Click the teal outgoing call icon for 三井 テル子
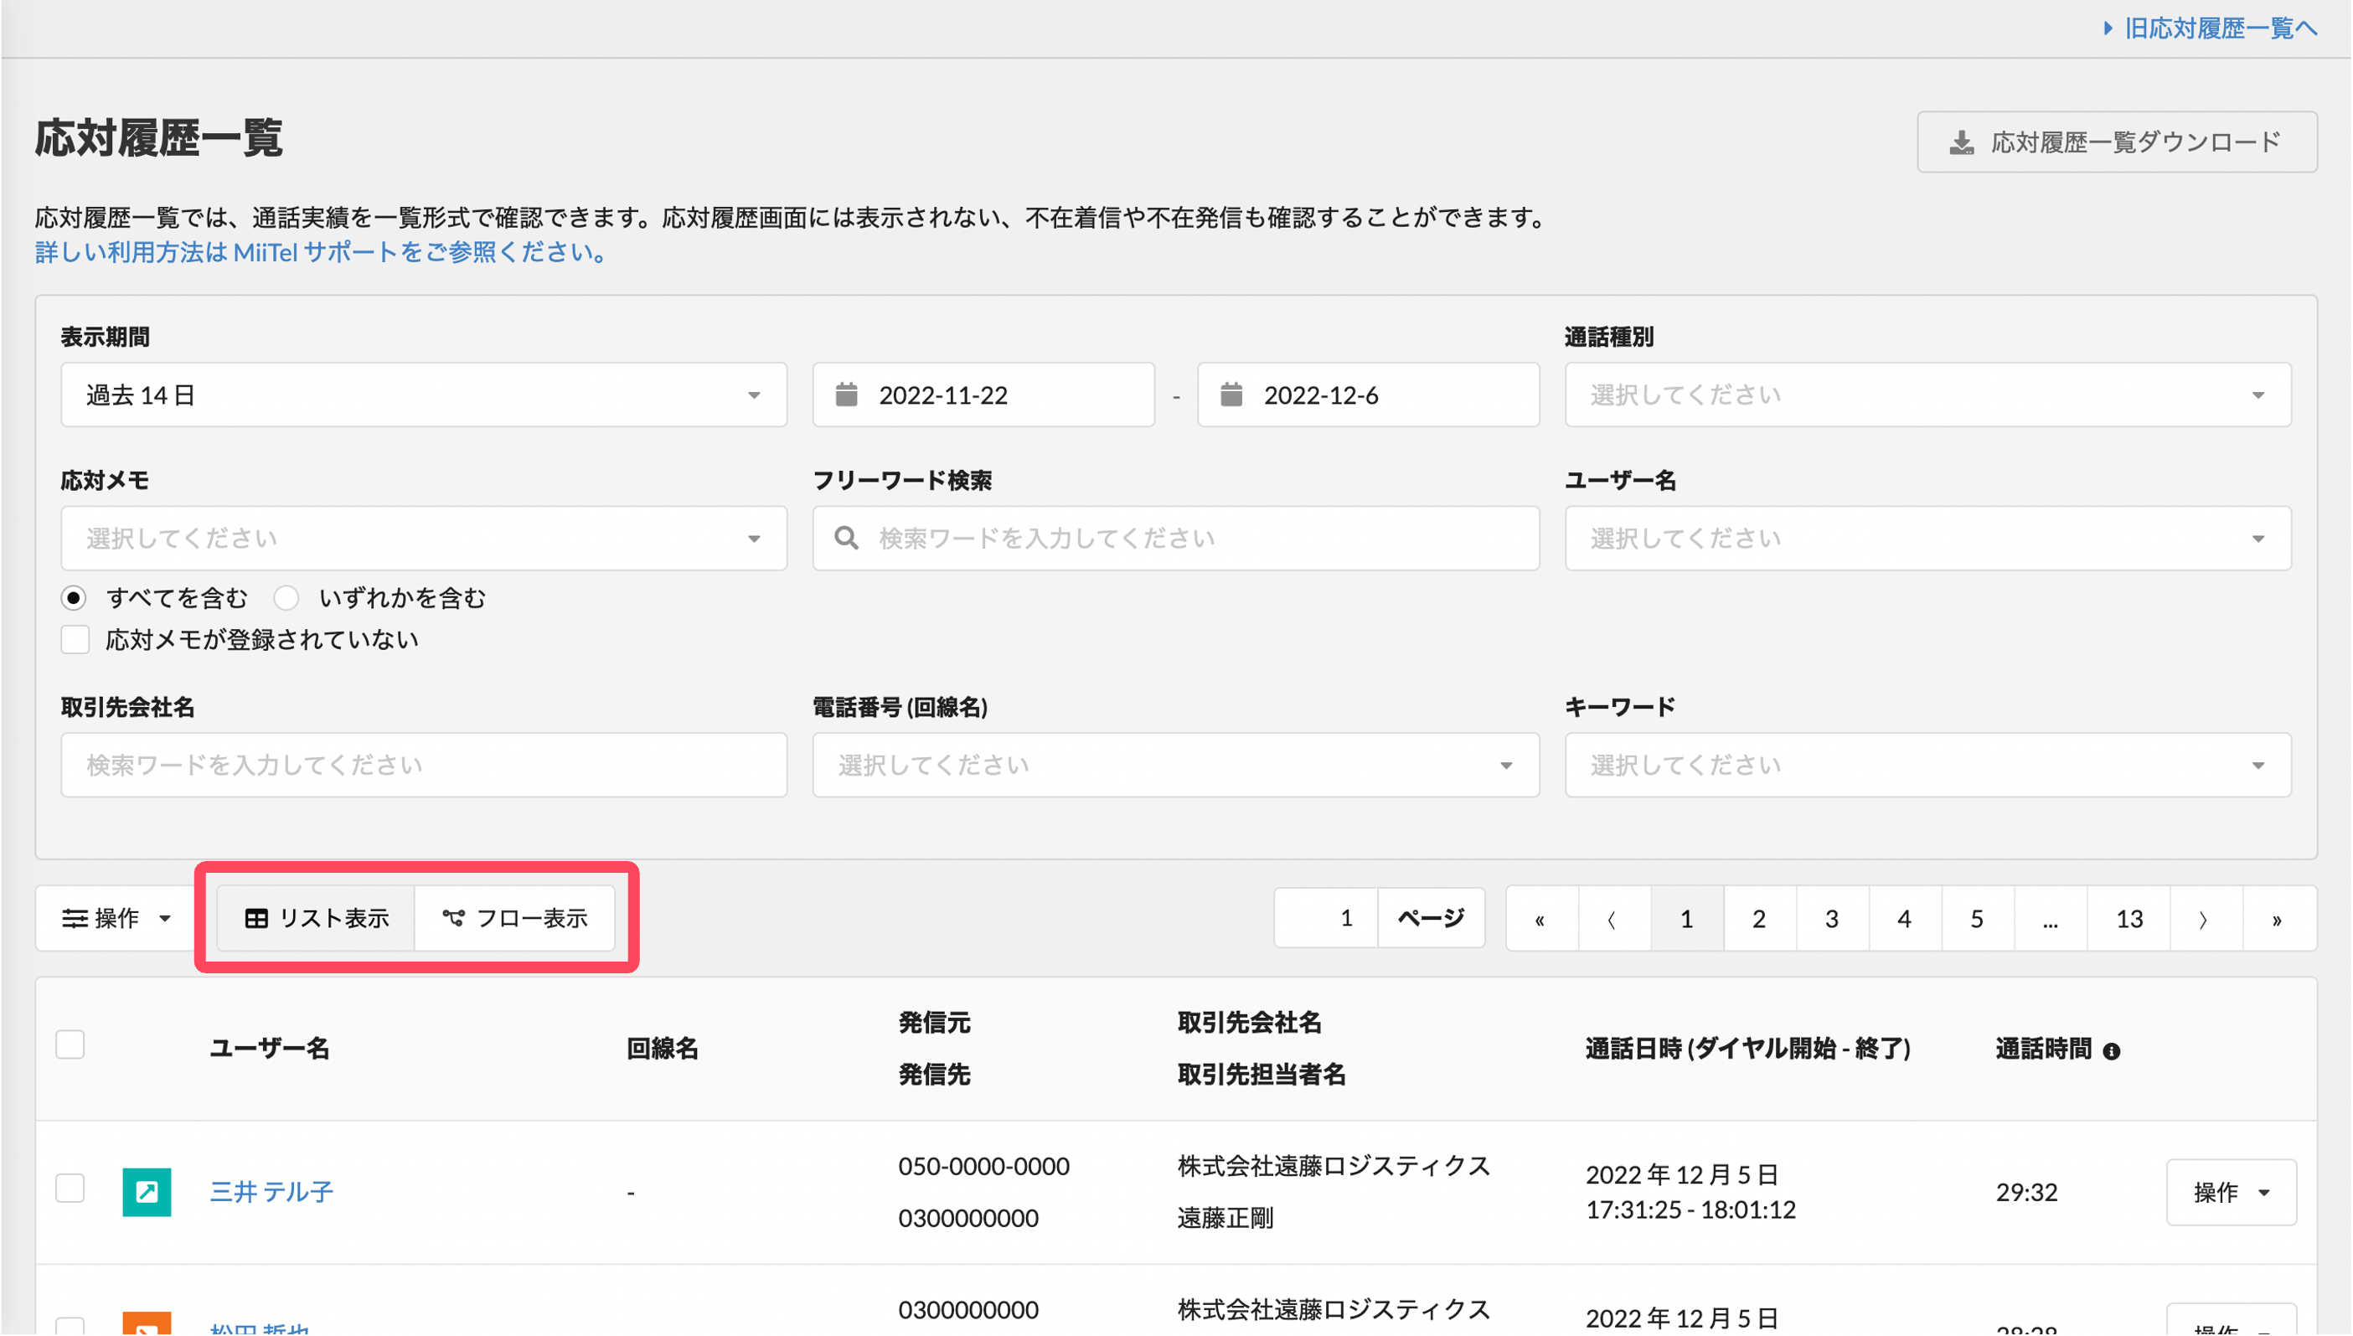2353x1336 pixels. 147,1192
